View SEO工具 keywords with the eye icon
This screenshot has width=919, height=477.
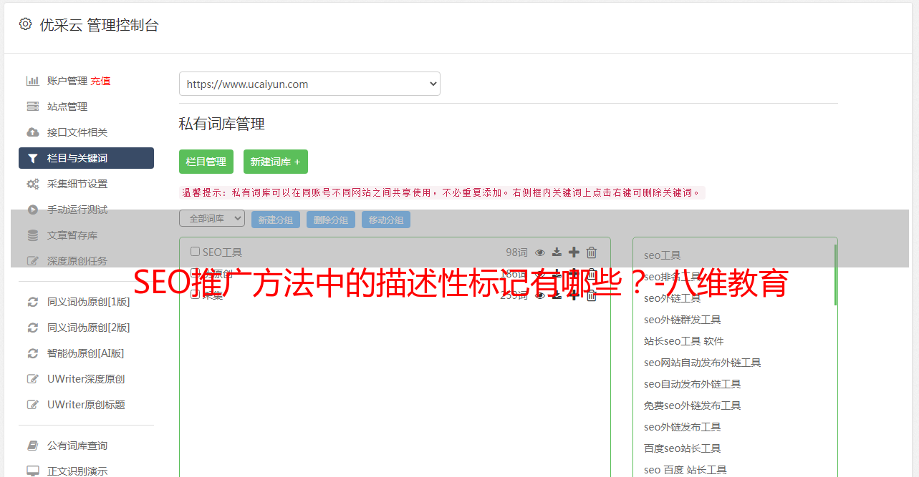point(540,252)
